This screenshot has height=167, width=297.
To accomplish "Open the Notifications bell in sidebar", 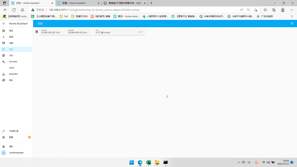I will pos(16,146).
